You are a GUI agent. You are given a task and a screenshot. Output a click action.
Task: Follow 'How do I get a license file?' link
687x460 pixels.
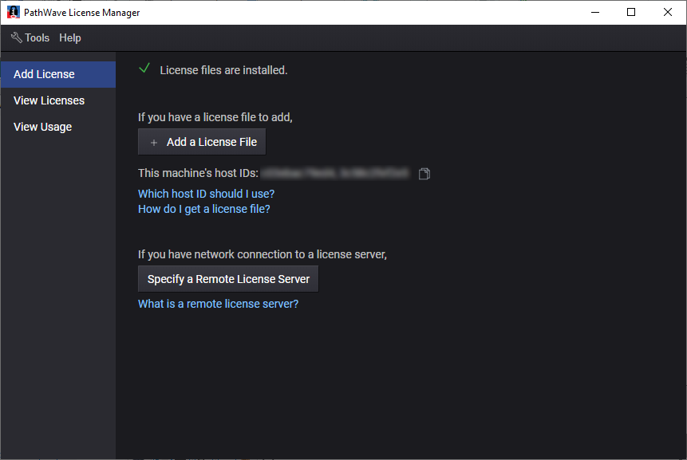[204, 209]
